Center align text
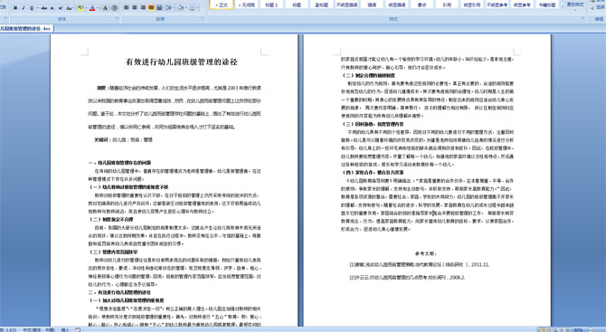 [x=135, y=8]
